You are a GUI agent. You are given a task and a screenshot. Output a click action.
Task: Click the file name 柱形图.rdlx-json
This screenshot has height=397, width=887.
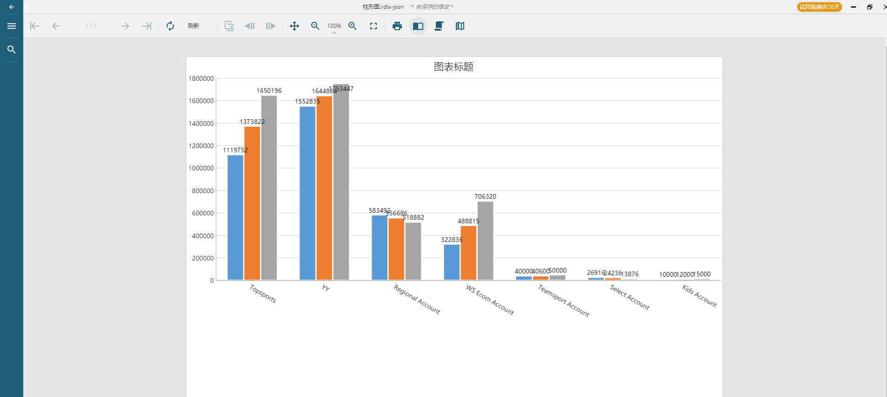click(x=383, y=7)
